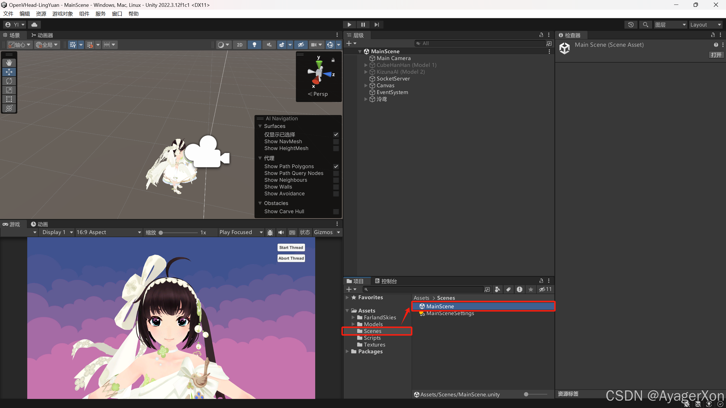Lock the Hierarchy panel
Screen dimensions: 726x408
tap(541, 35)
